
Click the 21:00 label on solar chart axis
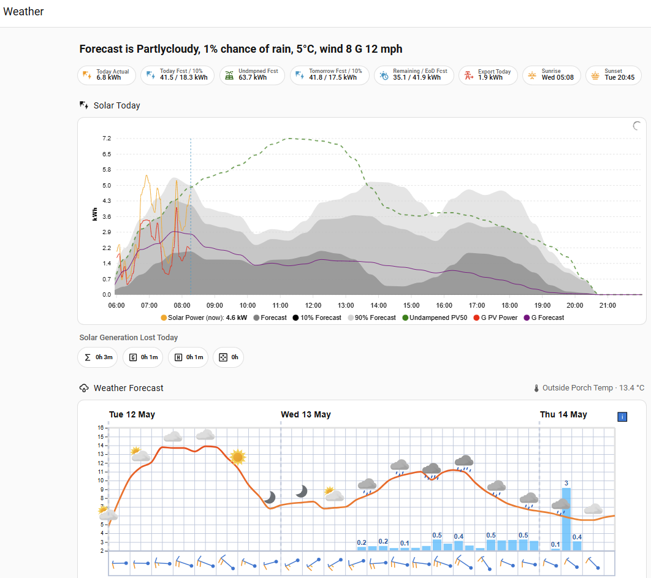click(x=607, y=306)
